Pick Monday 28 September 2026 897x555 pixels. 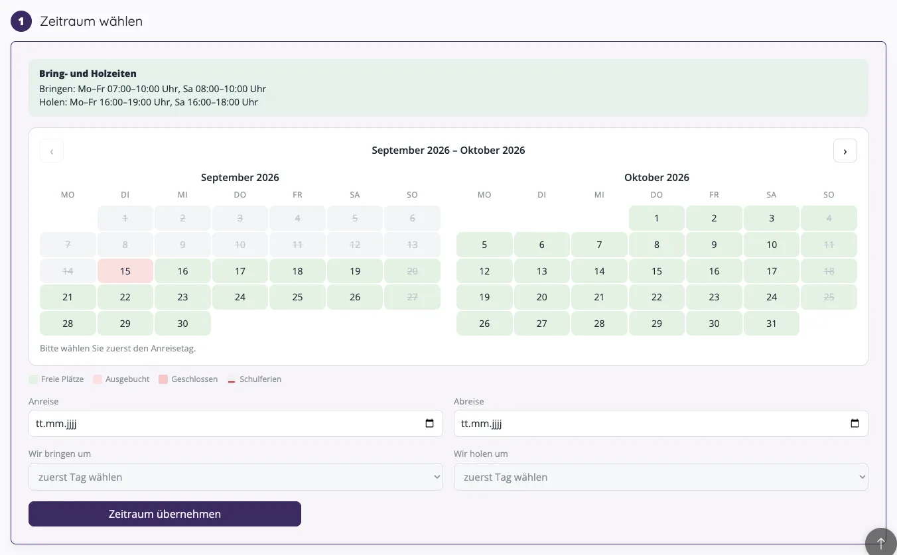coord(68,324)
